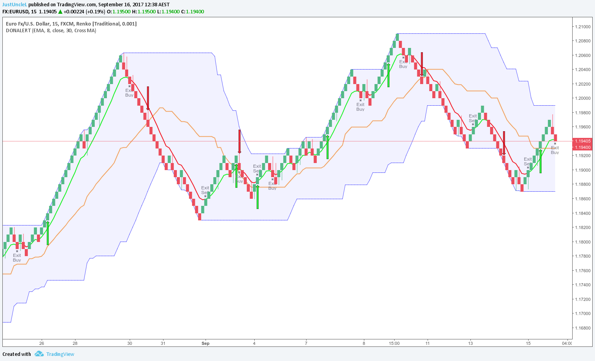Click the 1.20800 price axis label
The width and height of the screenshot is (595, 361).
[x=582, y=41]
